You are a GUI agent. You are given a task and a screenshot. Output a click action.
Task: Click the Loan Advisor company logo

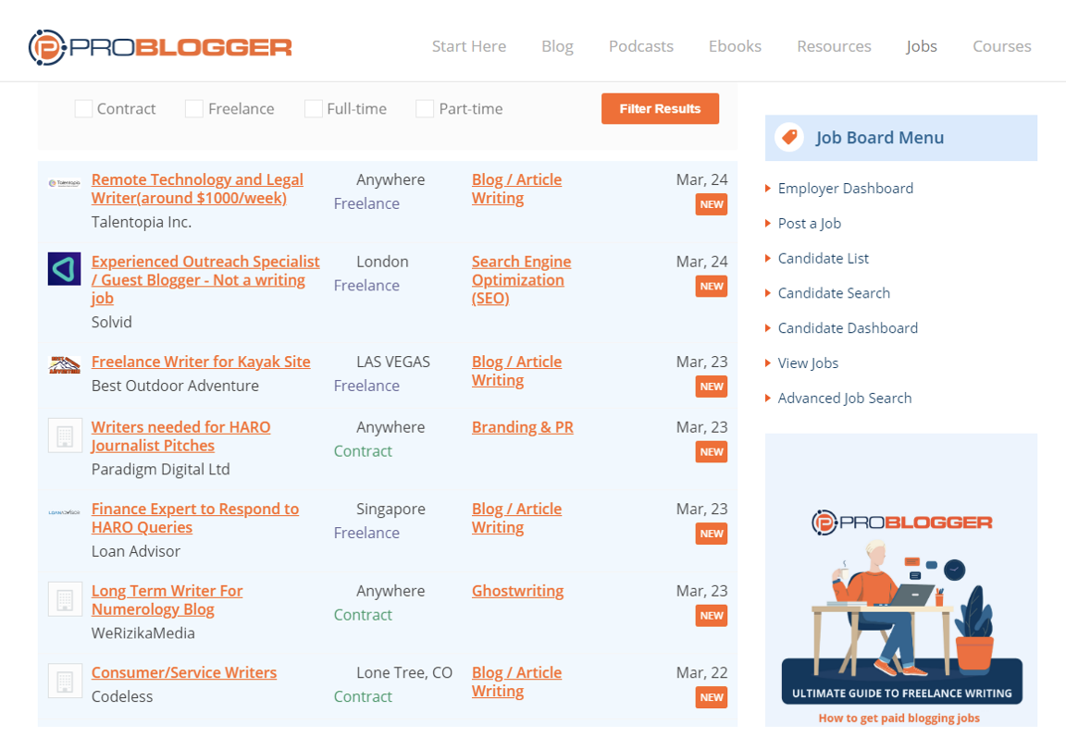65,512
